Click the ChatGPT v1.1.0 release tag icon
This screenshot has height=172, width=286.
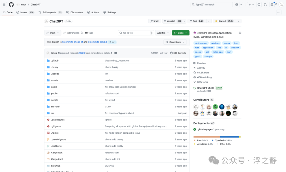[x=195, y=88]
